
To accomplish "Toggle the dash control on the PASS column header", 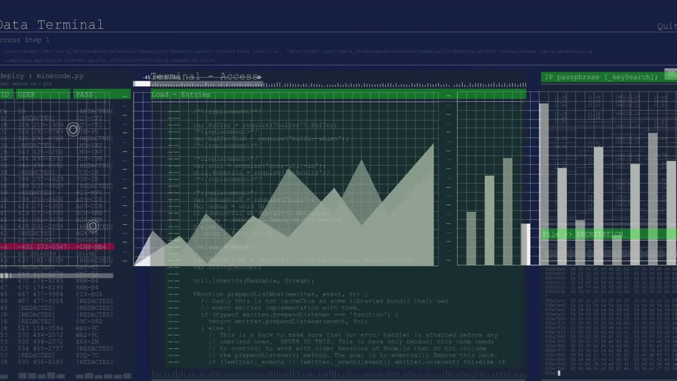I will (x=124, y=95).
